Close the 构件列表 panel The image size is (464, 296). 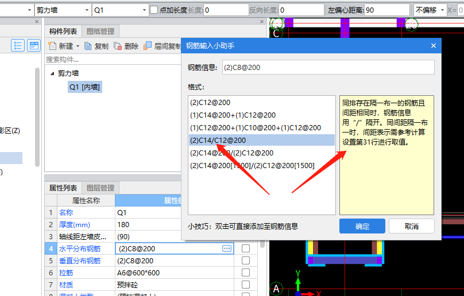click(262, 22)
